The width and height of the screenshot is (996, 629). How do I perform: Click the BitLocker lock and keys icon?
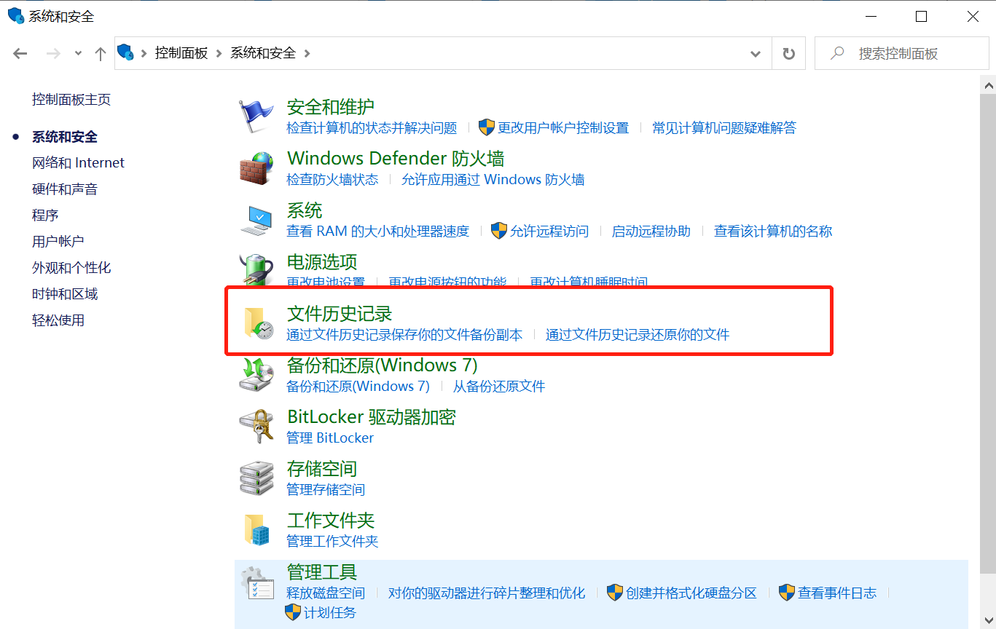[256, 427]
